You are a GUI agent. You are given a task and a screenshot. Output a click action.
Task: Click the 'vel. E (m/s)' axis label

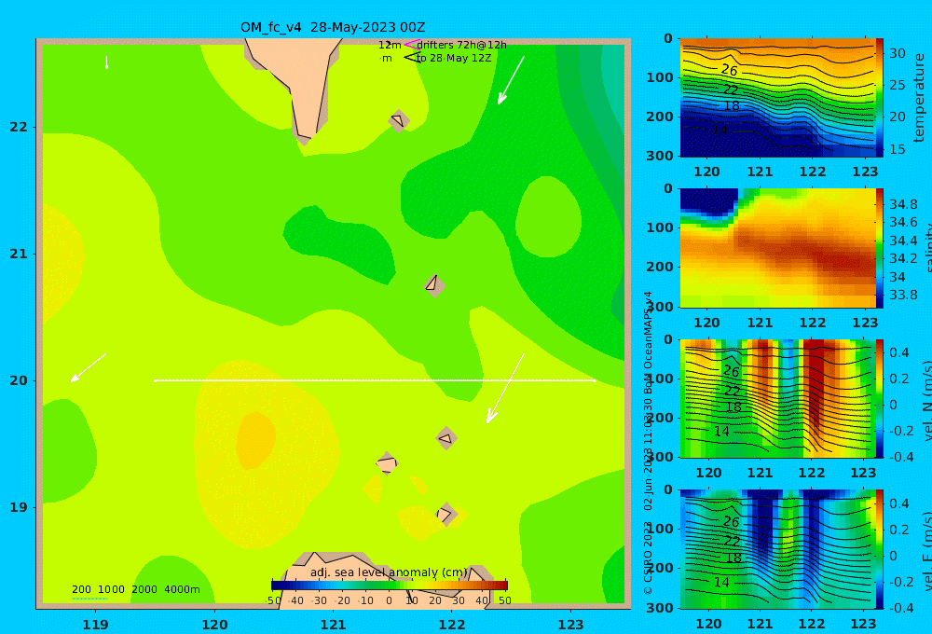[x=926, y=550]
